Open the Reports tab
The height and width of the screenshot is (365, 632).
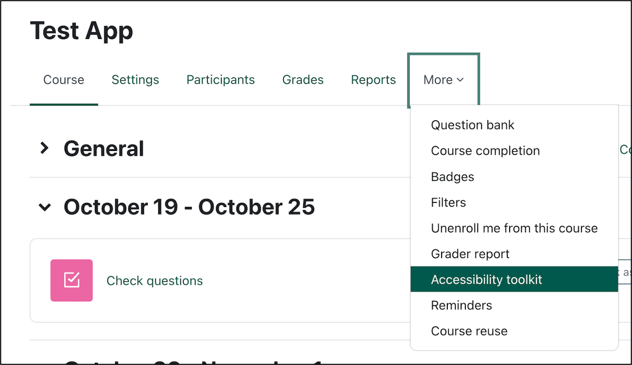point(373,80)
